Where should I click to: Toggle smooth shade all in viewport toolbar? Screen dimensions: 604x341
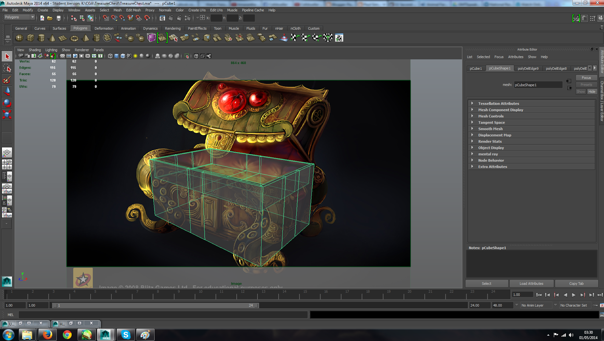(x=117, y=56)
